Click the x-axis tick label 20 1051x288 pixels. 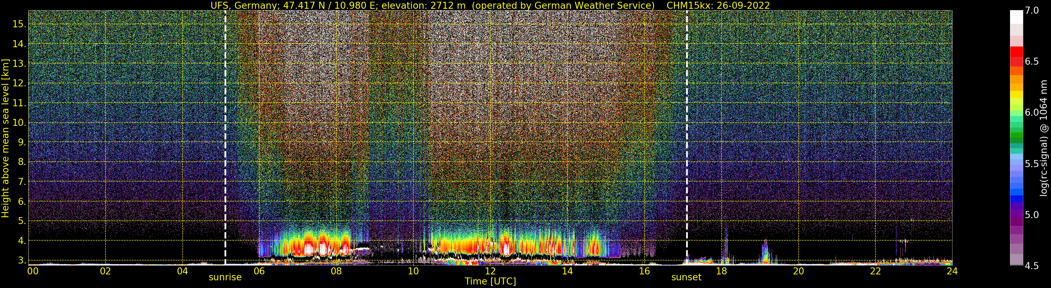point(798,271)
